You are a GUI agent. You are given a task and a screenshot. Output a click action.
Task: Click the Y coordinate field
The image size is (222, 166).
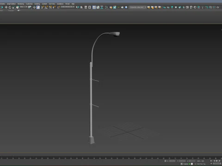[182, 161]
